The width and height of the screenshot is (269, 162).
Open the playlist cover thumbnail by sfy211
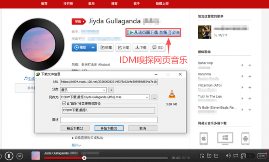(x=205, y=32)
